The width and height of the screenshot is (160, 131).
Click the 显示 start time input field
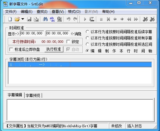pyautogui.click(x=32, y=33)
